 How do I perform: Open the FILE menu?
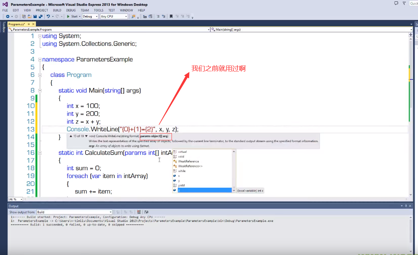pyautogui.click(x=5, y=10)
